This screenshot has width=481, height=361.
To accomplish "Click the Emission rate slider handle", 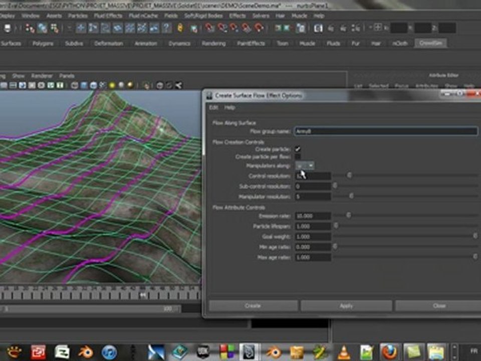I will pyautogui.click(x=349, y=215).
